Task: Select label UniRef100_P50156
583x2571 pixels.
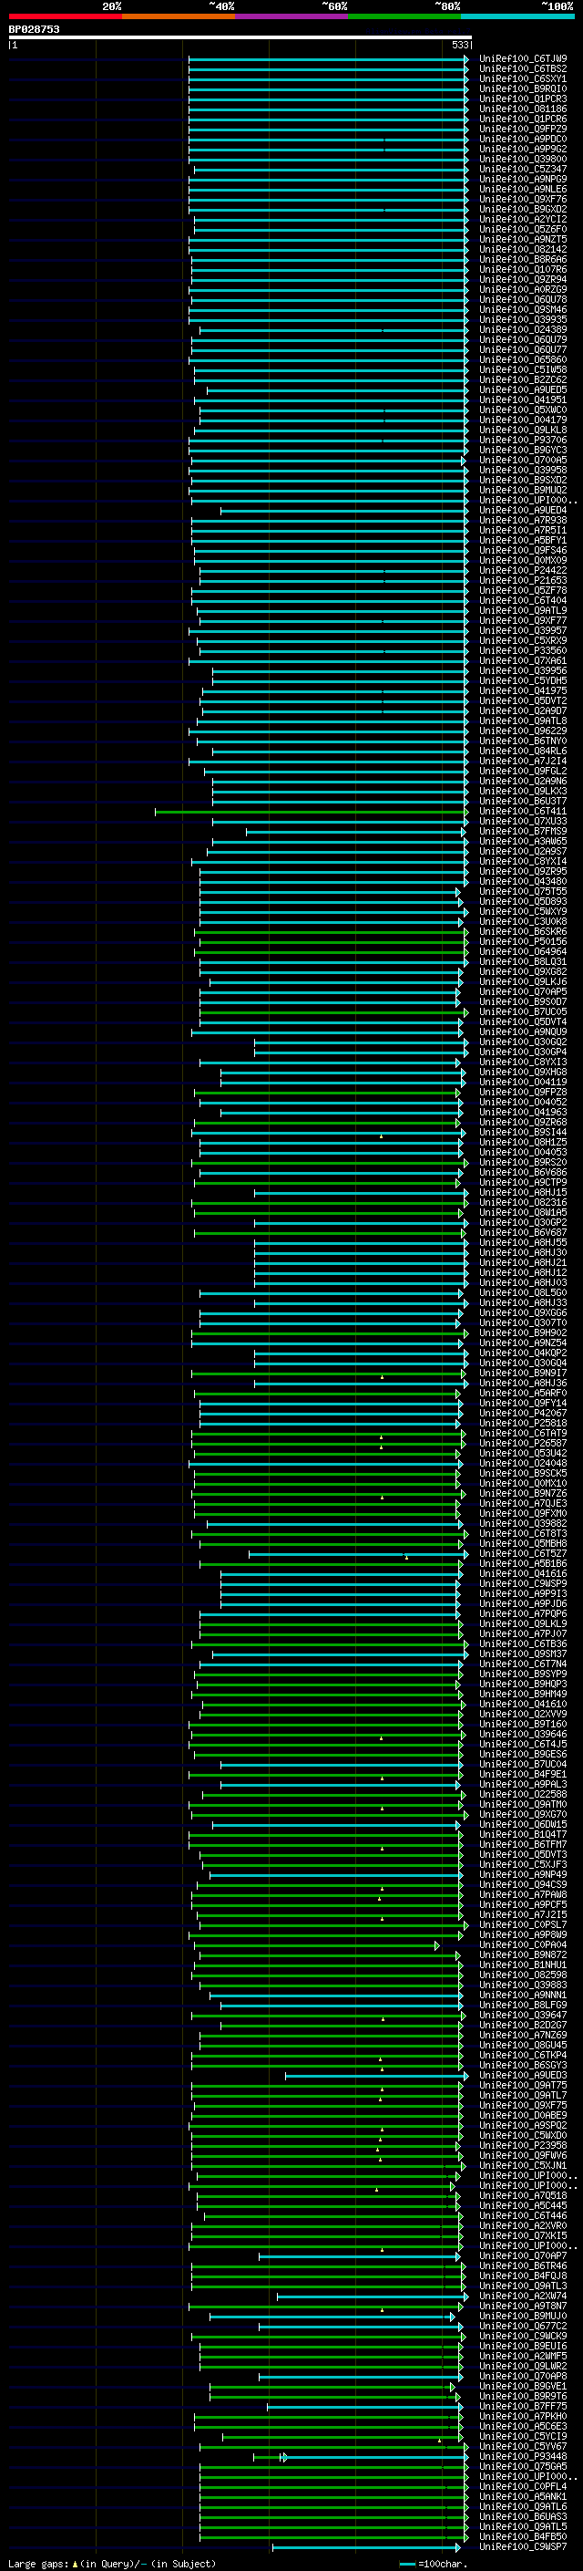Action: click(523, 941)
